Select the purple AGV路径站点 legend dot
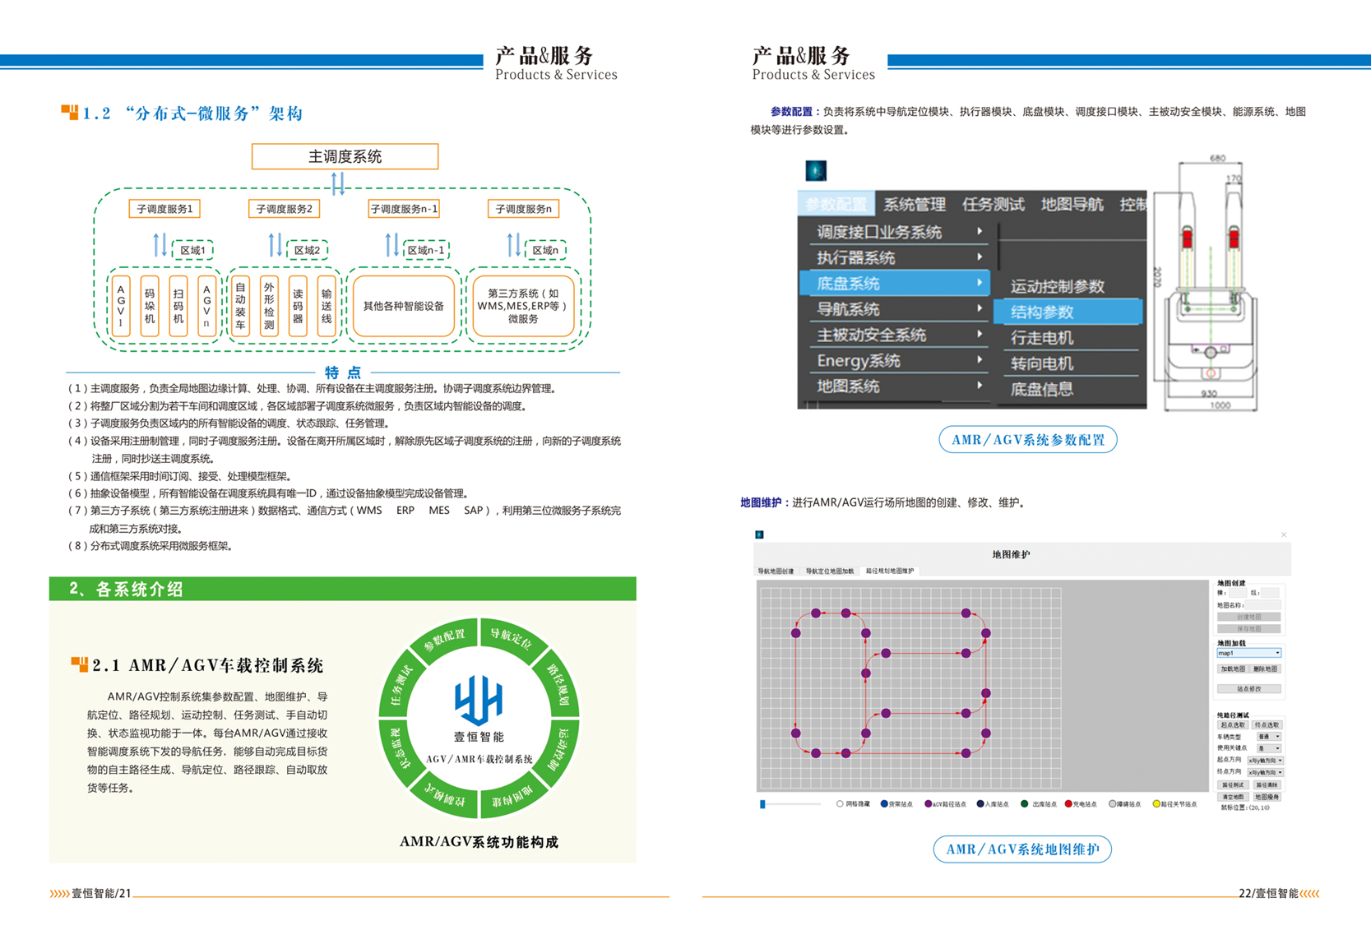 [929, 803]
